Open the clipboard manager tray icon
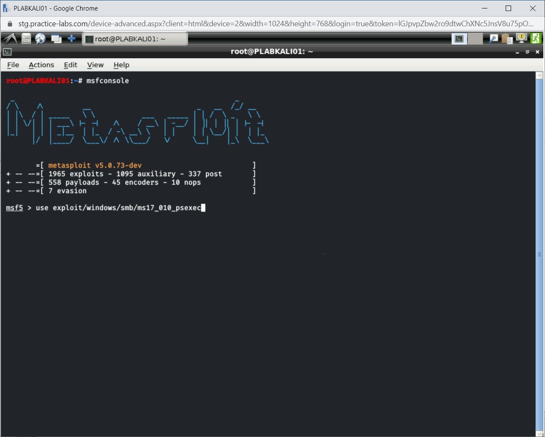Image resolution: width=545 pixels, height=437 pixels. (x=507, y=39)
